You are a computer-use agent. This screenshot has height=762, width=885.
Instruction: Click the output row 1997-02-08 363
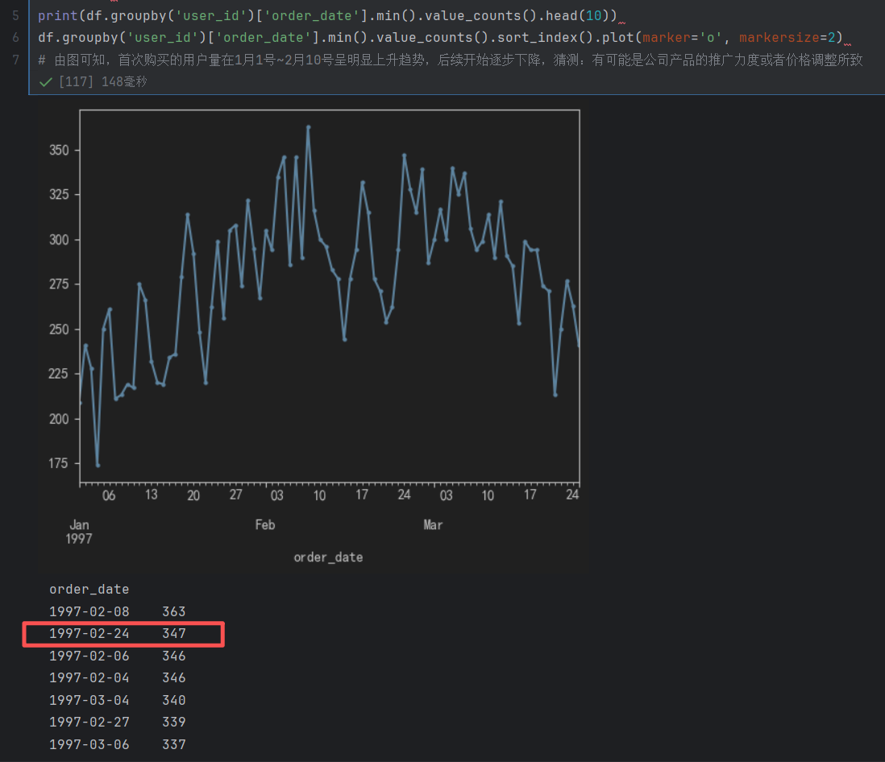(x=118, y=611)
